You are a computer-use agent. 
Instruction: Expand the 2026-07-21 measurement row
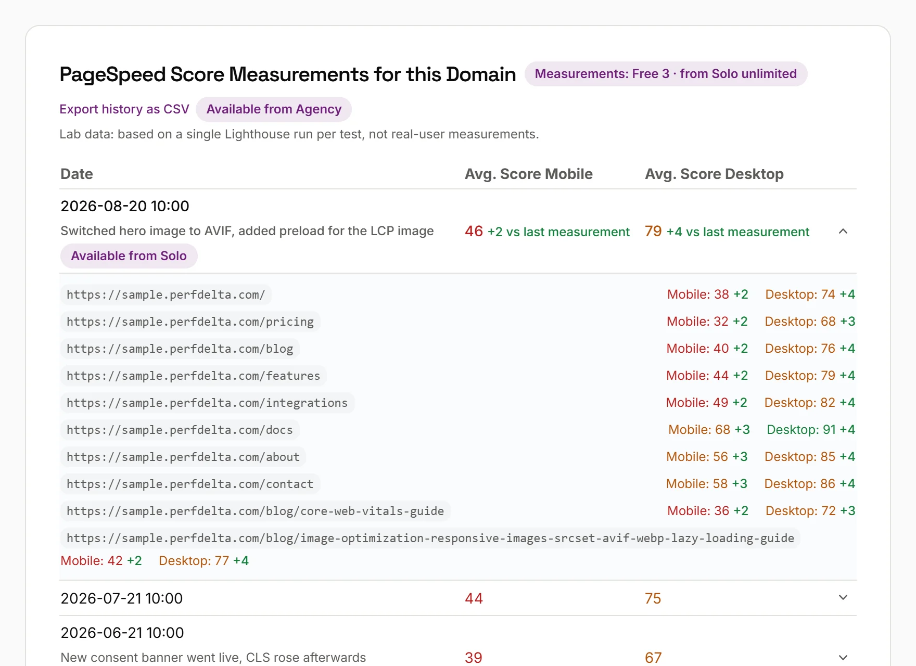click(843, 598)
